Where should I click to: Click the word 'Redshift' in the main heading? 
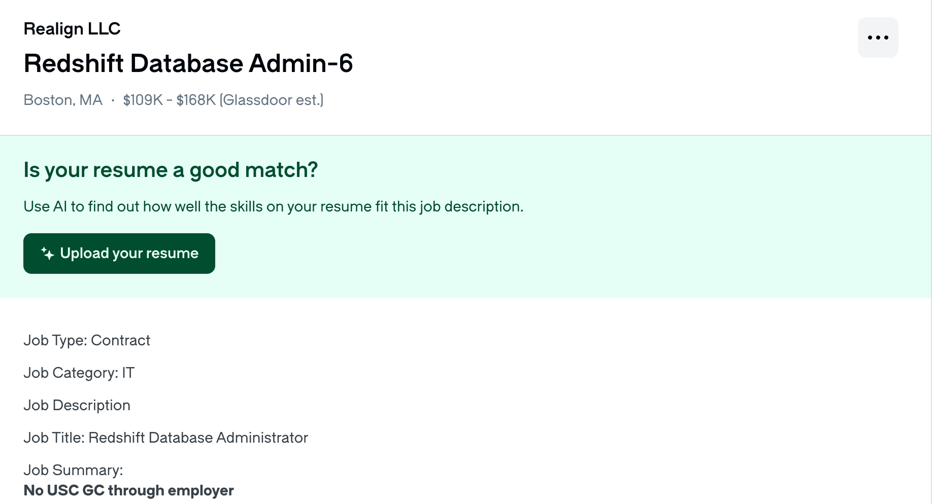click(x=73, y=64)
